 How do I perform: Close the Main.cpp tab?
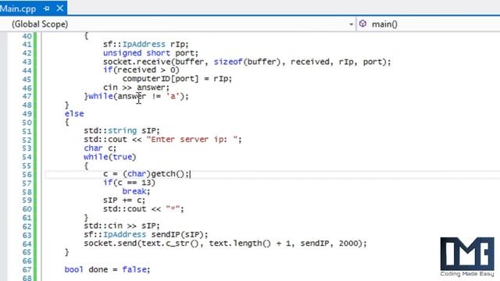pyautogui.click(x=59, y=9)
